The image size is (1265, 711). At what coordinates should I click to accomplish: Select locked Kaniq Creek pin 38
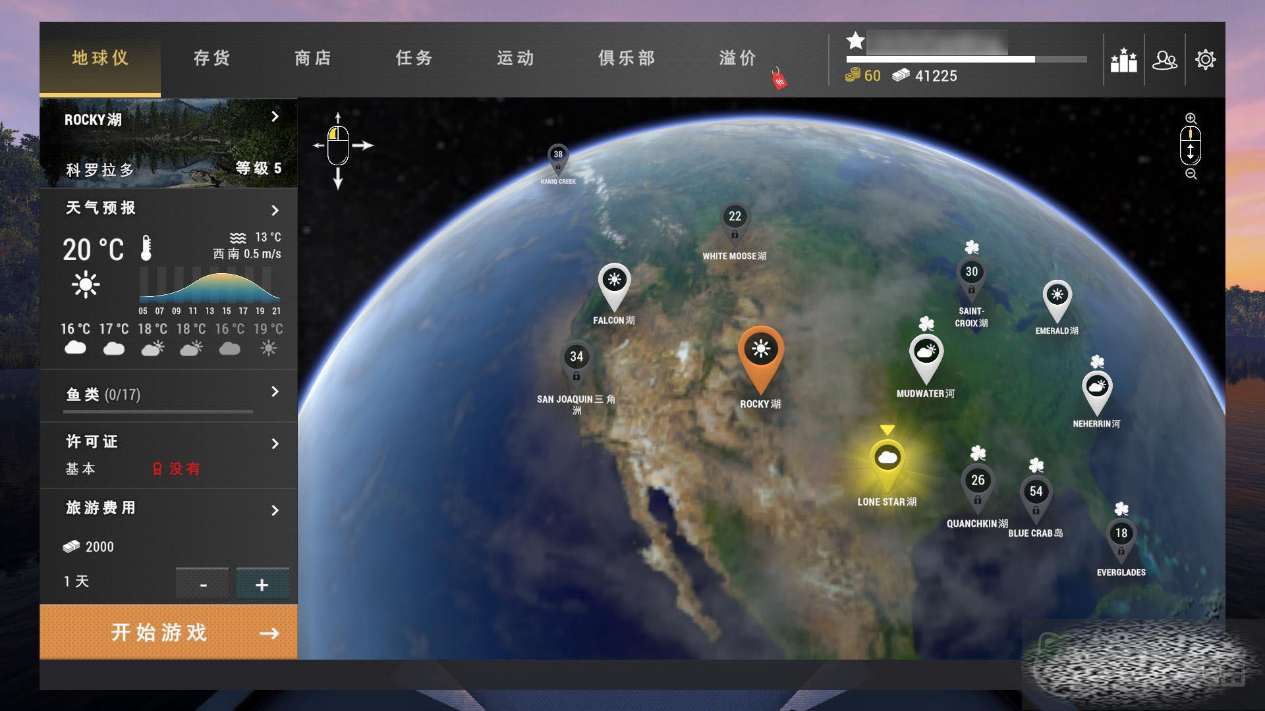[x=558, y=160]
